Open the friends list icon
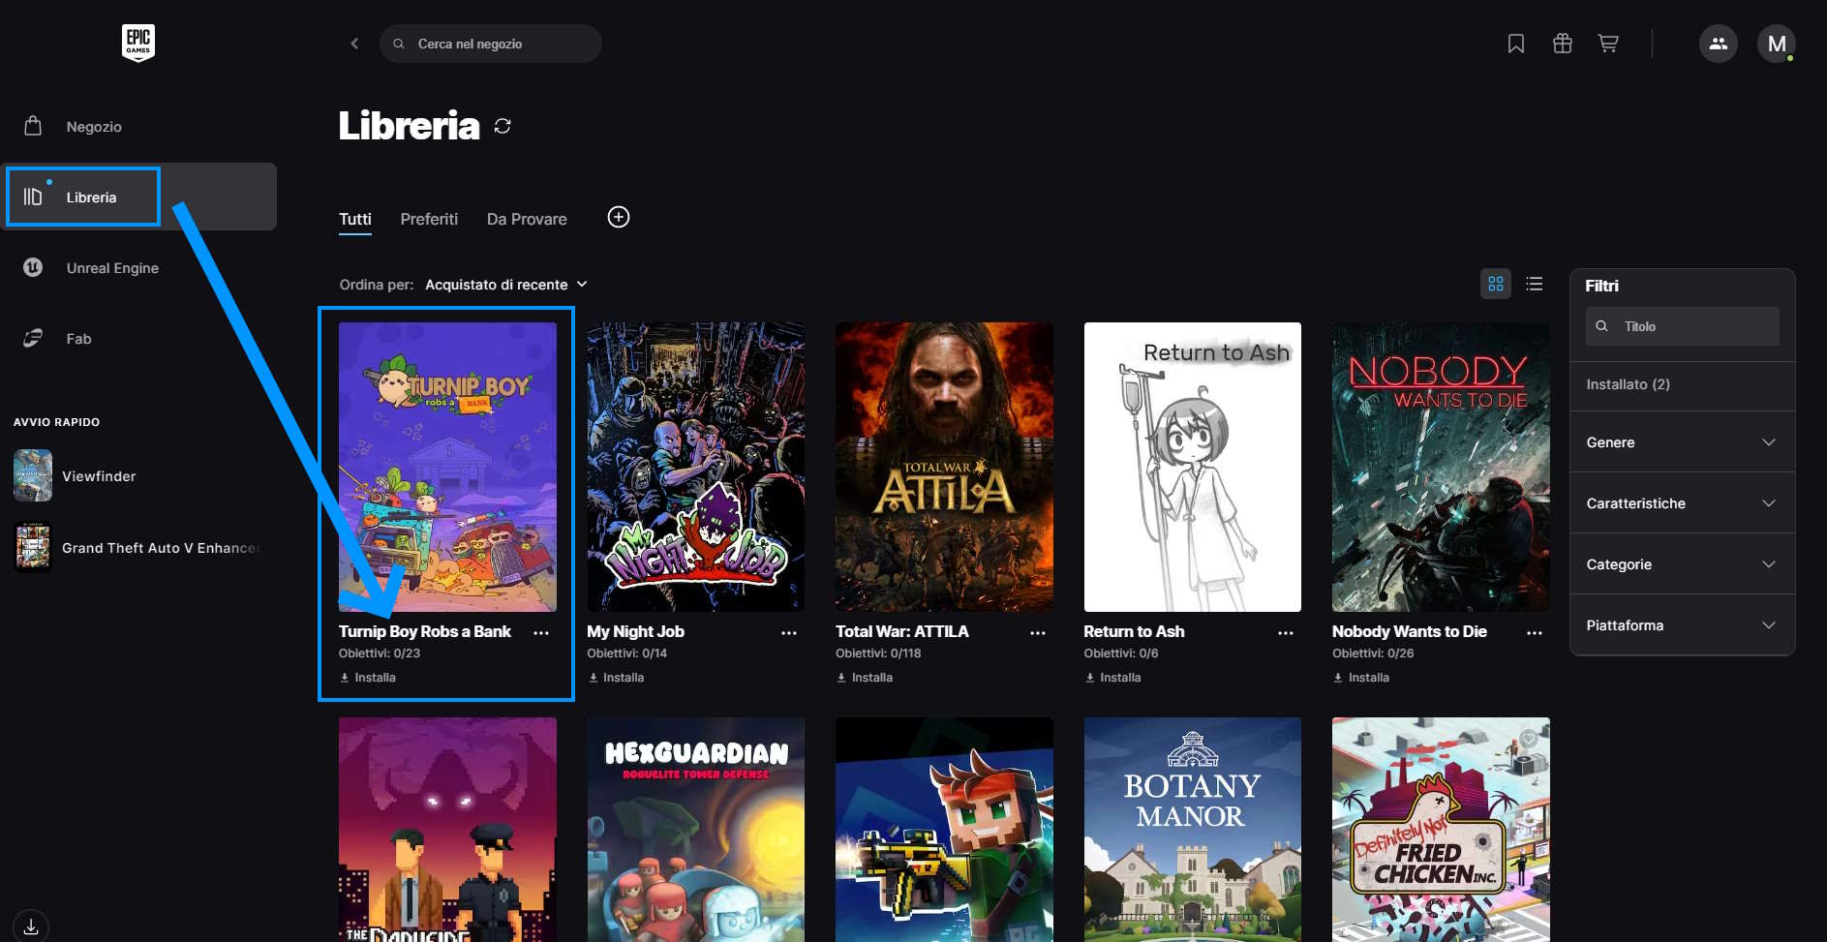The height and width of the screenshot is (942, 1827). point(1718,44)
